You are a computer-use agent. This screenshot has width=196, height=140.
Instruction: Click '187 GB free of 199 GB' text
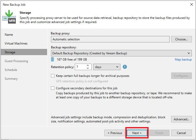[x=72, y=60]
